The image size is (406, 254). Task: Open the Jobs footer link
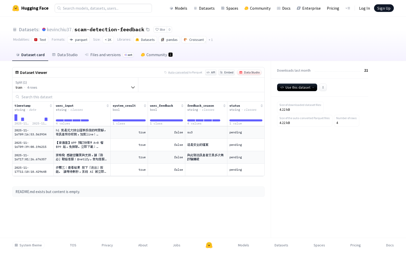177,245
